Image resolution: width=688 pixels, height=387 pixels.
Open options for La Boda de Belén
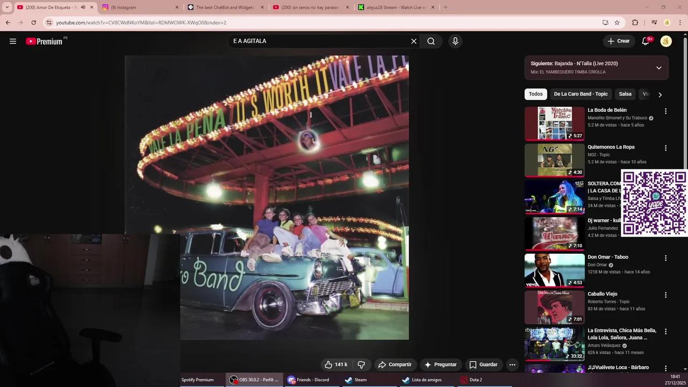click(x=665, y=111)
